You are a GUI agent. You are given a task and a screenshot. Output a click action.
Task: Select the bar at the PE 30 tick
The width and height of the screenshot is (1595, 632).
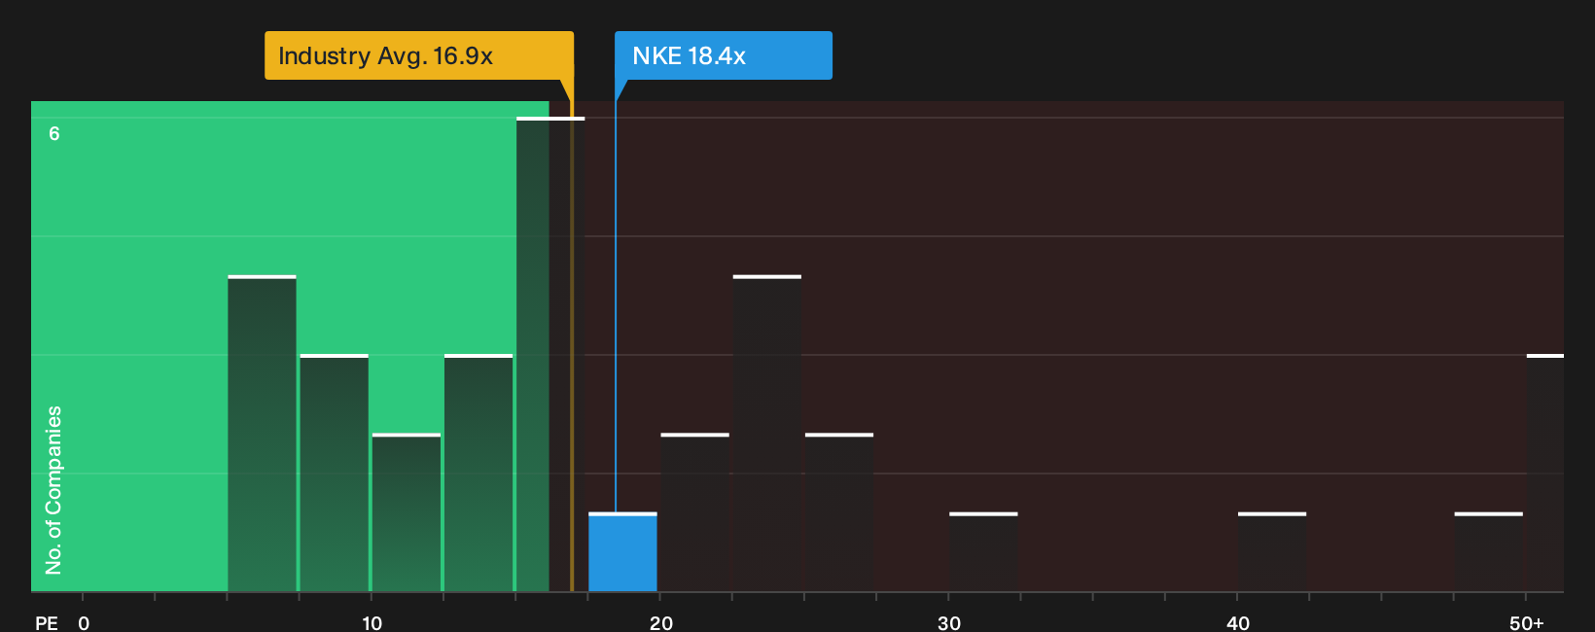[x=983, y=552]
